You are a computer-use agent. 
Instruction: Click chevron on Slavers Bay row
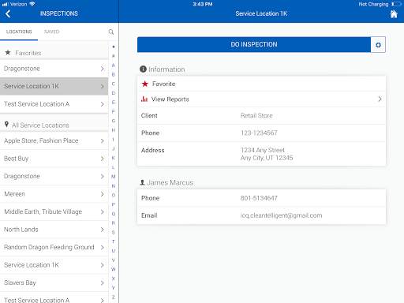103,283
